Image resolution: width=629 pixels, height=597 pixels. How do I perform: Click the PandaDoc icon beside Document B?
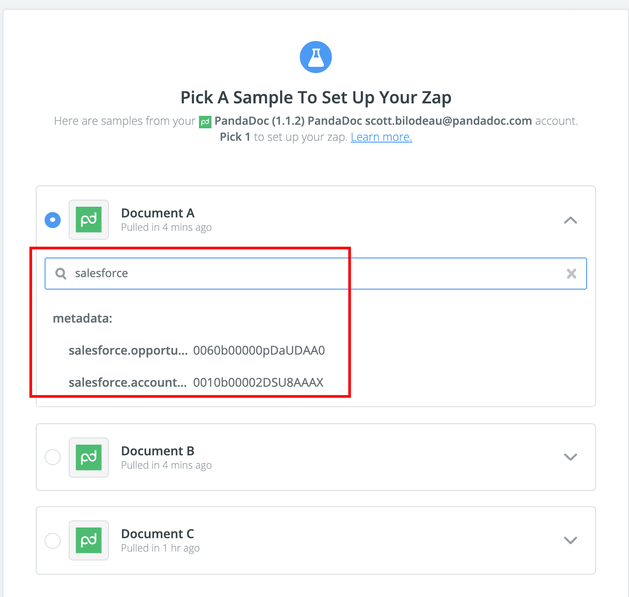point(89,458)
